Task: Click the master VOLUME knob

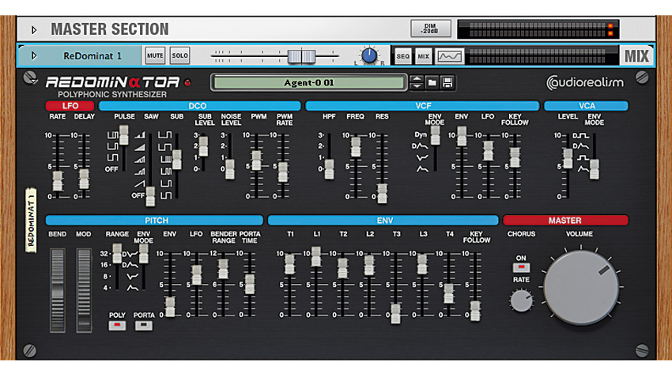Action: pyautogui.click(x=581, y=288)
